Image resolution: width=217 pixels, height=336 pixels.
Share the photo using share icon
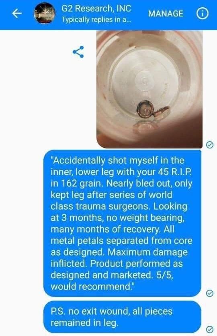pyautogui.click(x=78, y=52)
